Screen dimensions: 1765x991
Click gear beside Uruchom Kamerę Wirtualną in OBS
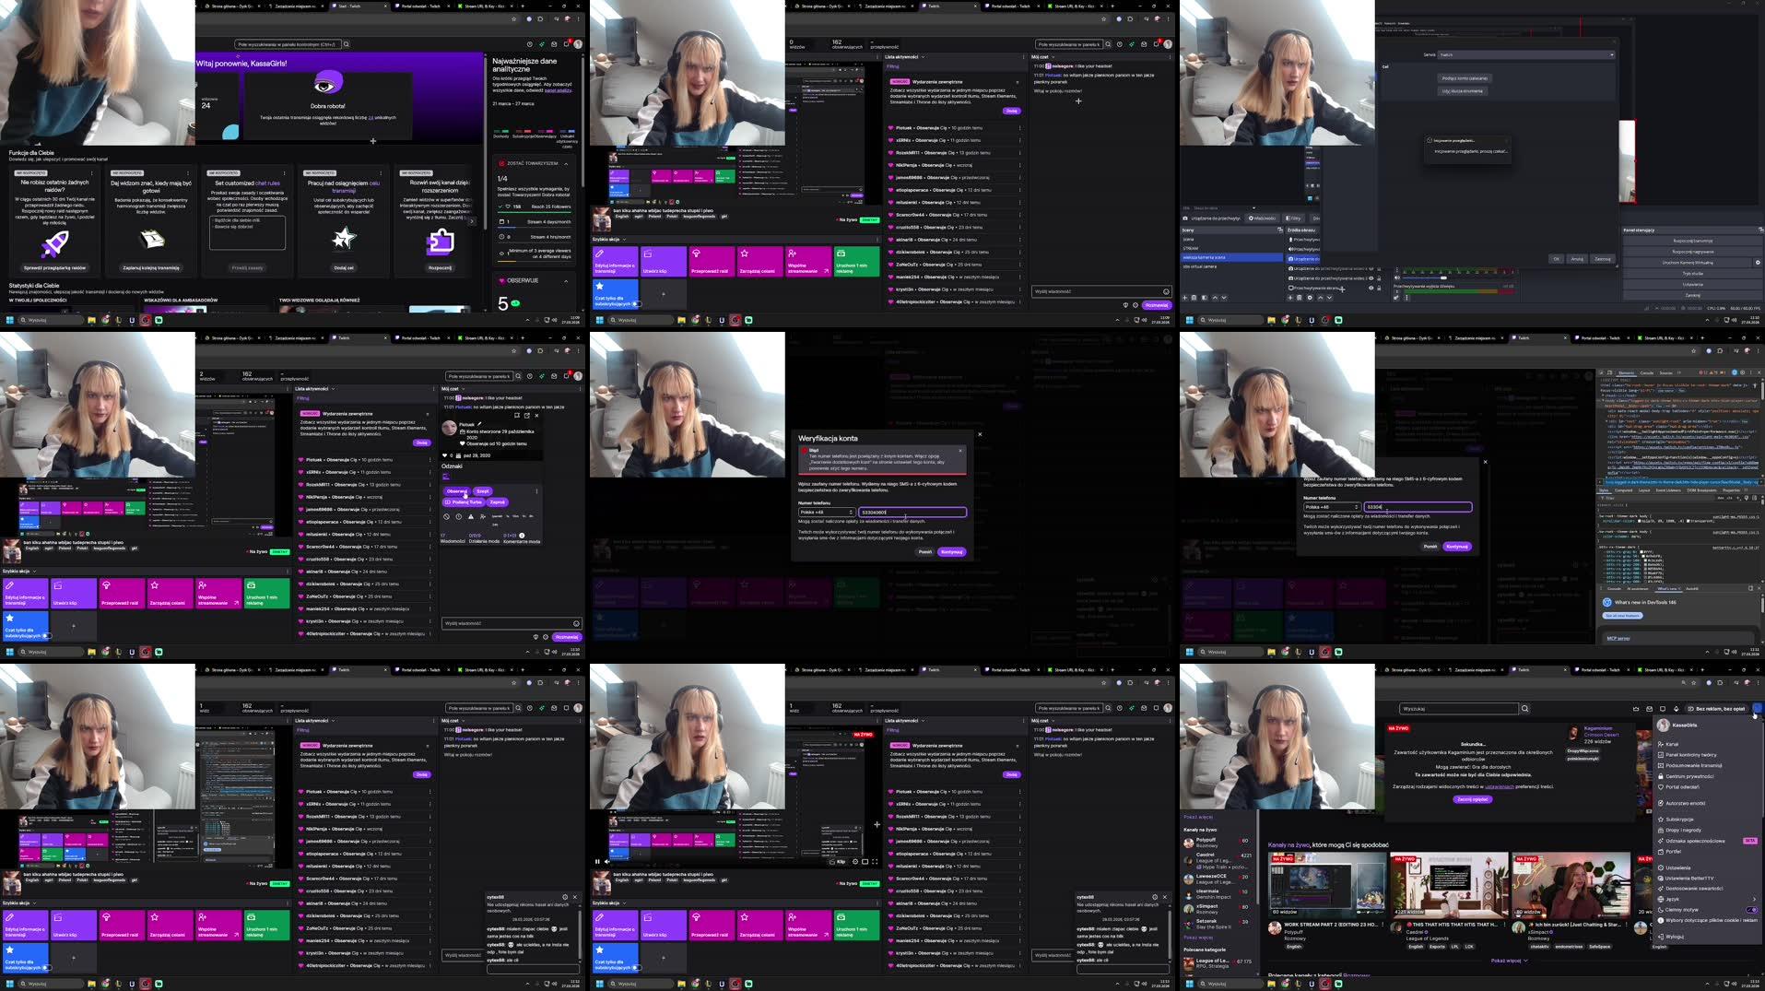(1758, 263)
